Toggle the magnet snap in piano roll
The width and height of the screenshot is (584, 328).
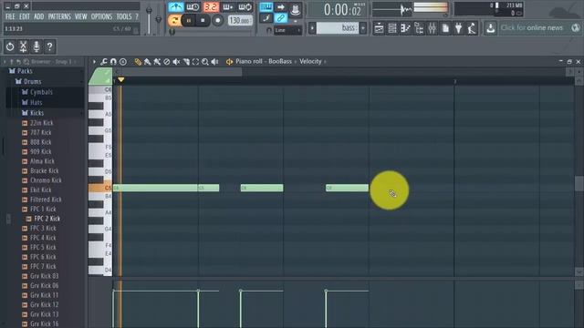[x=113, y=62]
